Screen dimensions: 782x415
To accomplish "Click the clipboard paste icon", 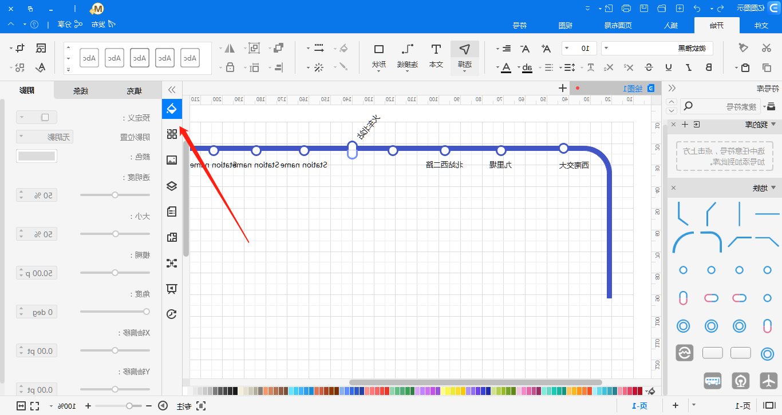I will point(745,67).
